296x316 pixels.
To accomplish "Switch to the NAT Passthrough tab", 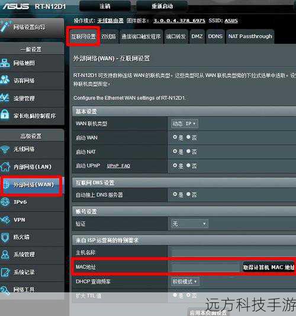I will [250, 37].
